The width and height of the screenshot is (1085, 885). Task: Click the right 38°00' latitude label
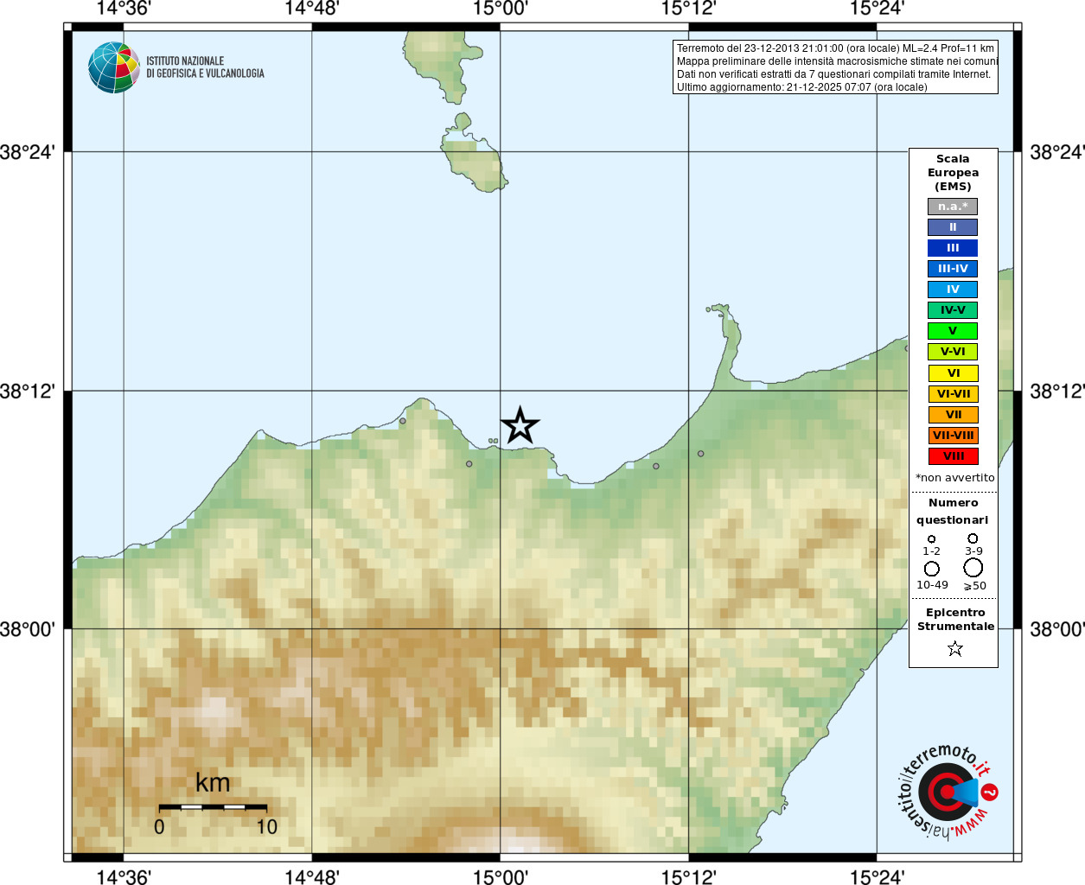[1056, 629]
